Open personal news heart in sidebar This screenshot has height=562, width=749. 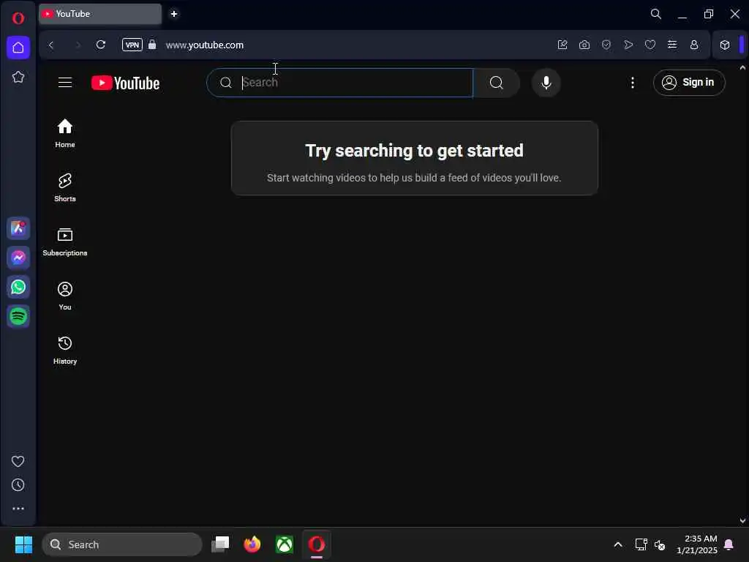point(18,461)
